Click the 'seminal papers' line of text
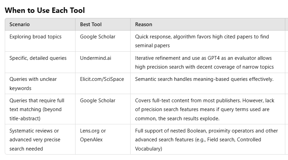Image resolution: width=288 pixels, height=160 pixels. 152,46
